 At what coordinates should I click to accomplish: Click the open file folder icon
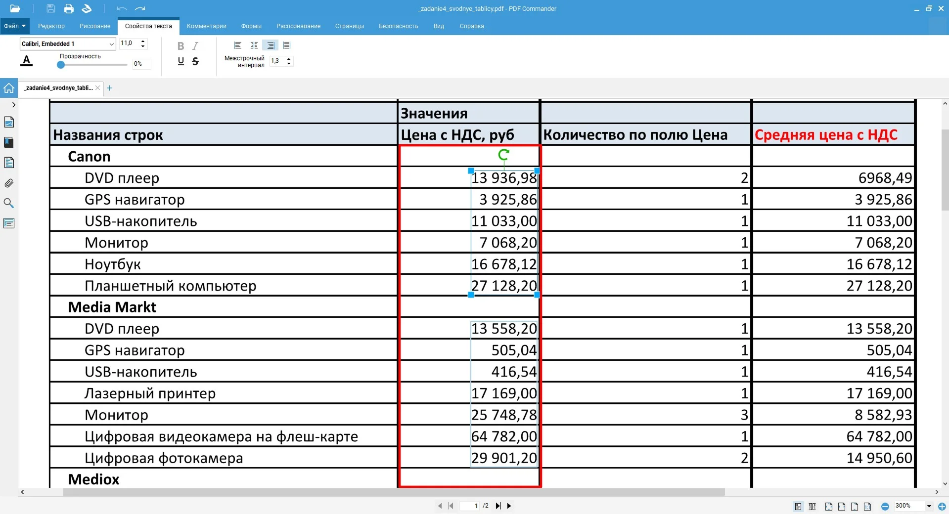(x=15, y=8)
